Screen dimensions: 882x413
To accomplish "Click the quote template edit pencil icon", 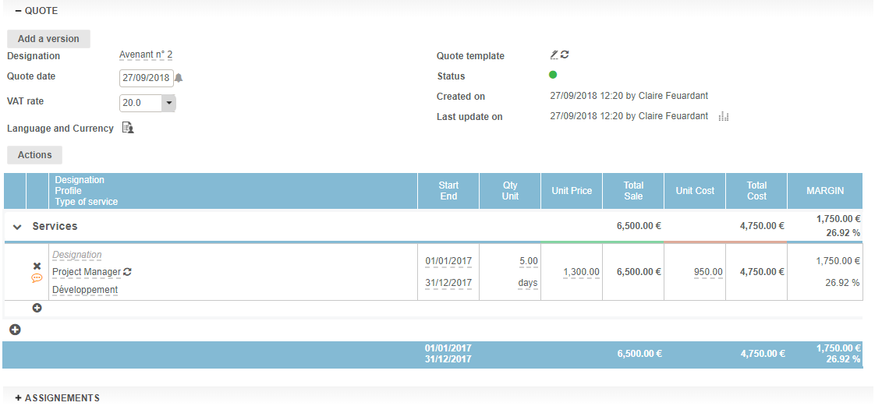I will click(x=554, y=55).
